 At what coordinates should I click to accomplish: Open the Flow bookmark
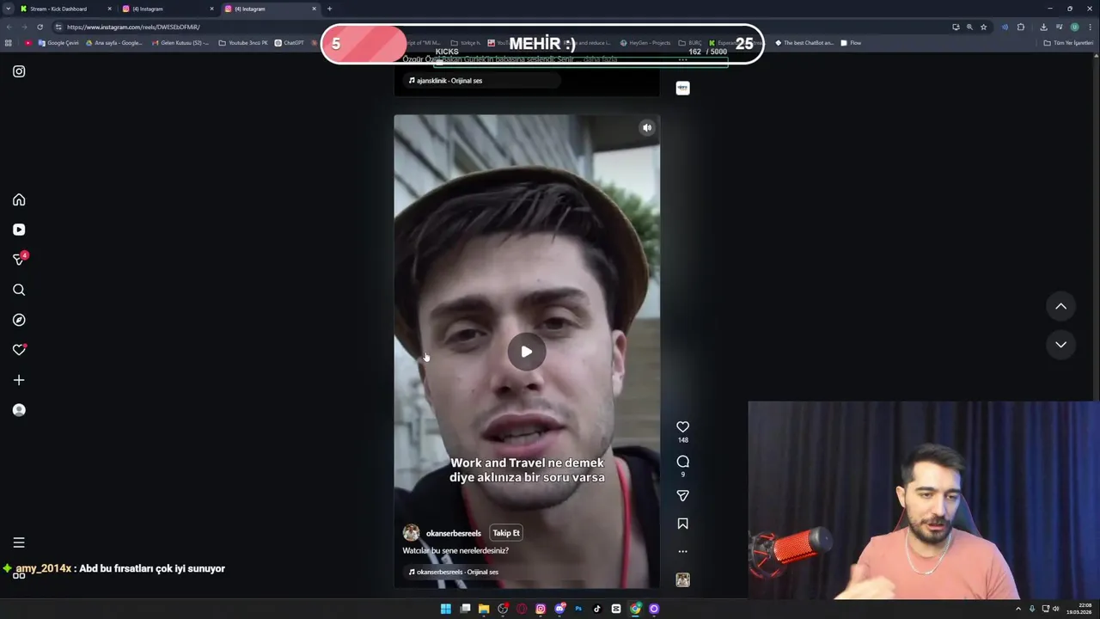click(x=851, y=43)
